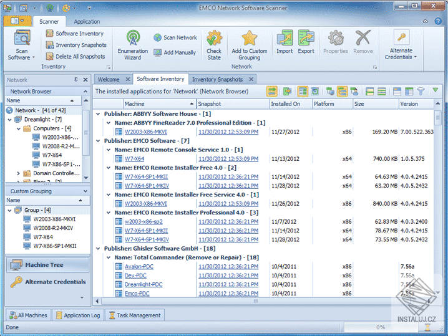Collapse Publisher ABBYY Software House group

click(x=98, y=114)
